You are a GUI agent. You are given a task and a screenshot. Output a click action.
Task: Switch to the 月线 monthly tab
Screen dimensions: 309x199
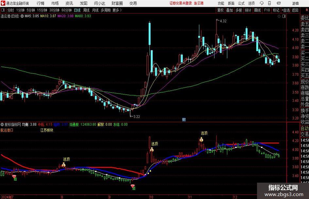click(95, 10)
